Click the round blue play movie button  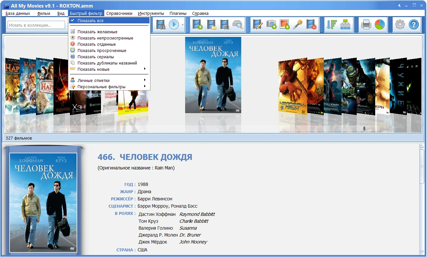(x=174, y=25)
